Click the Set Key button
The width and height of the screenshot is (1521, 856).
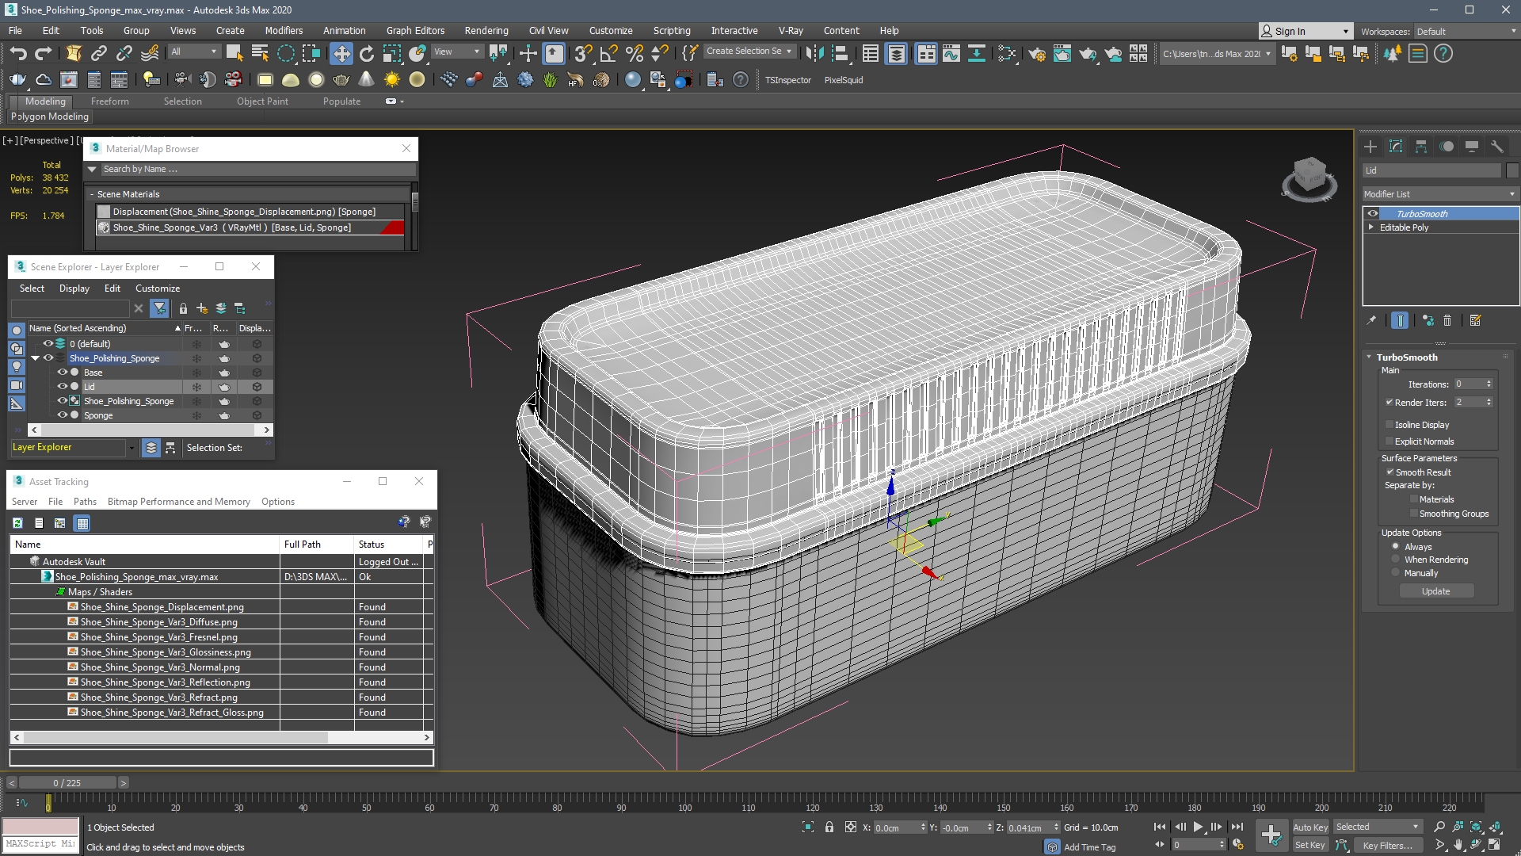(1309, 845)
